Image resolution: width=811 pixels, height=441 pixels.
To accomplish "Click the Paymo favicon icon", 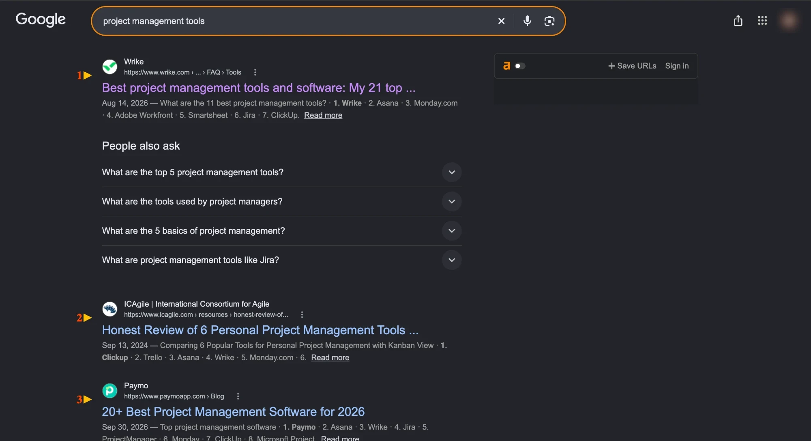I will (109, 390).
